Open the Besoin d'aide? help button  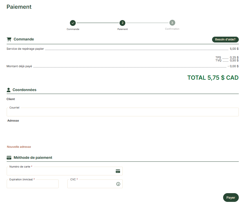click(225, 40)
